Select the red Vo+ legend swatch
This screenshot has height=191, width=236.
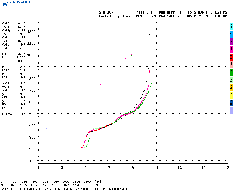[x=232, y=57]
